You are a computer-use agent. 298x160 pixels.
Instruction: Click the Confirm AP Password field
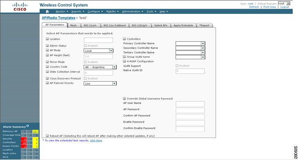(x=190, y=116)
